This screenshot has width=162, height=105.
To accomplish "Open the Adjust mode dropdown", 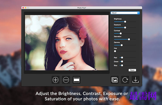I will tap(125, 13).
